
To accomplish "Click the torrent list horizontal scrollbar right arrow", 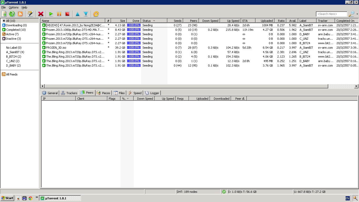I will point(356,86).
